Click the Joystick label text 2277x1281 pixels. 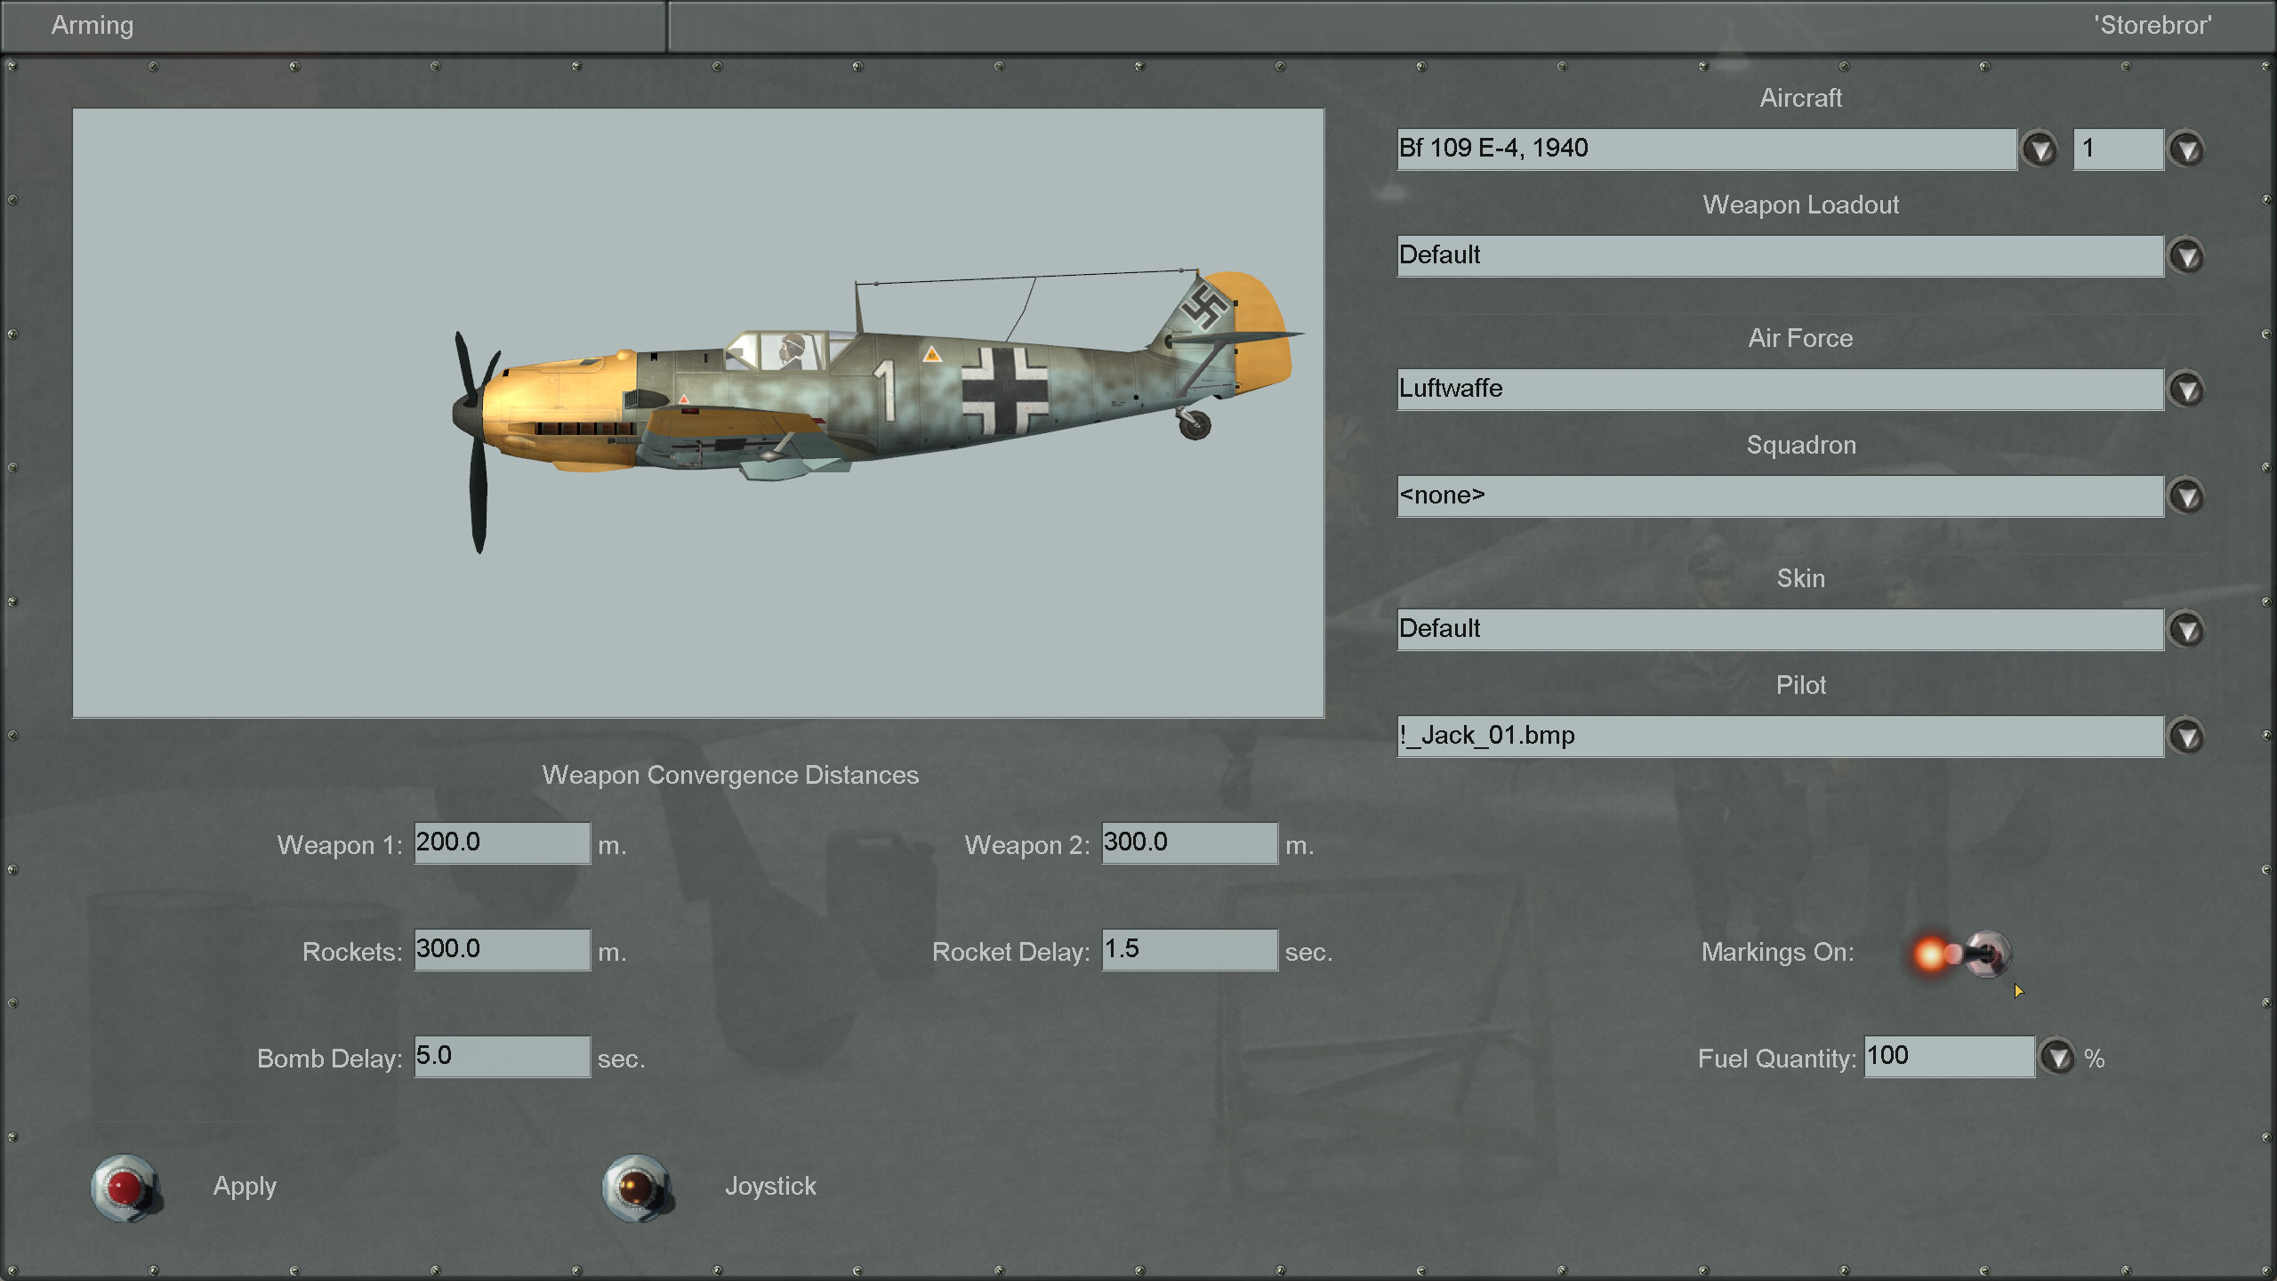[770, 1186]
